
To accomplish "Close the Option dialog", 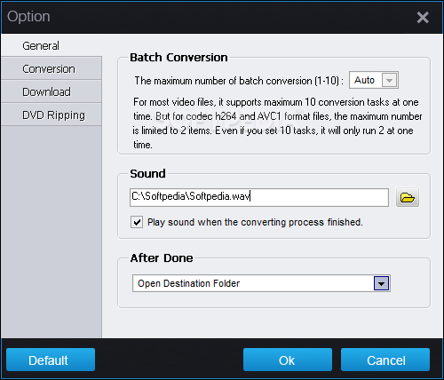I will point(423,17).
